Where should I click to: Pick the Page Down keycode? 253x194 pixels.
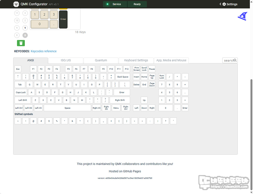point(152,85)
